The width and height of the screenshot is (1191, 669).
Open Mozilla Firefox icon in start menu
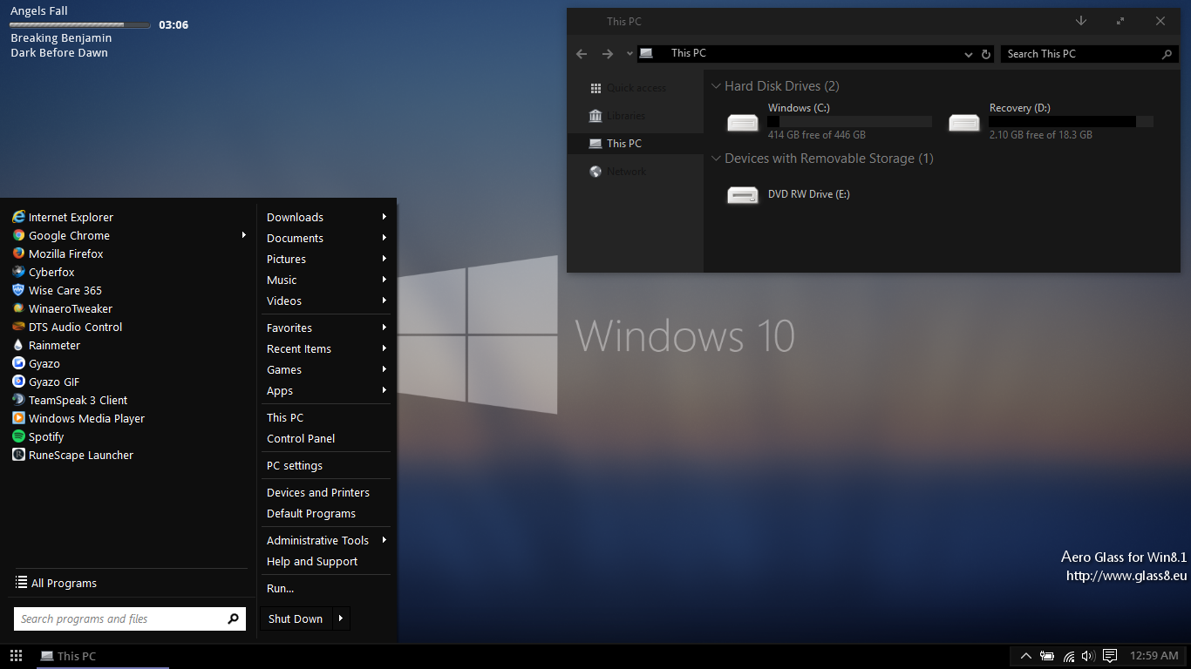[18, 253]
